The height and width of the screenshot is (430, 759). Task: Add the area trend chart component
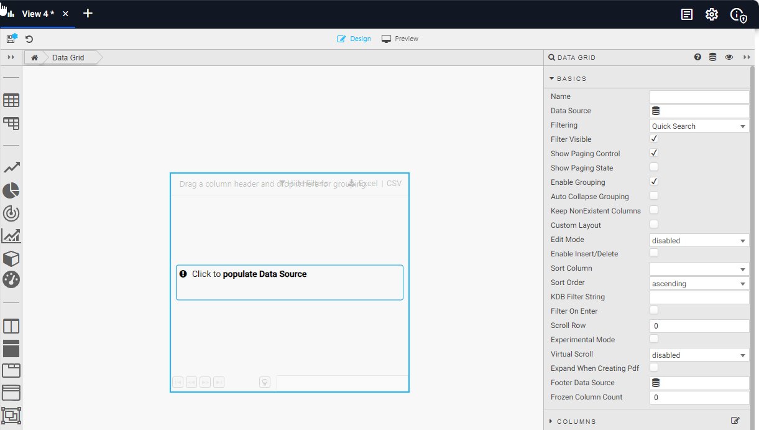(11, 236)
